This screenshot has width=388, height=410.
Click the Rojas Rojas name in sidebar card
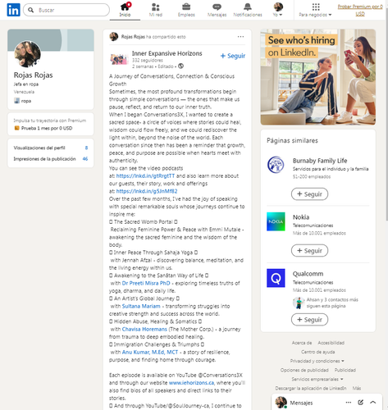tap(34, 75)
